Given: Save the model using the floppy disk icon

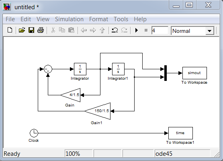Looking at the screenshot, I should pyautogui.click(x=31, y=30).
